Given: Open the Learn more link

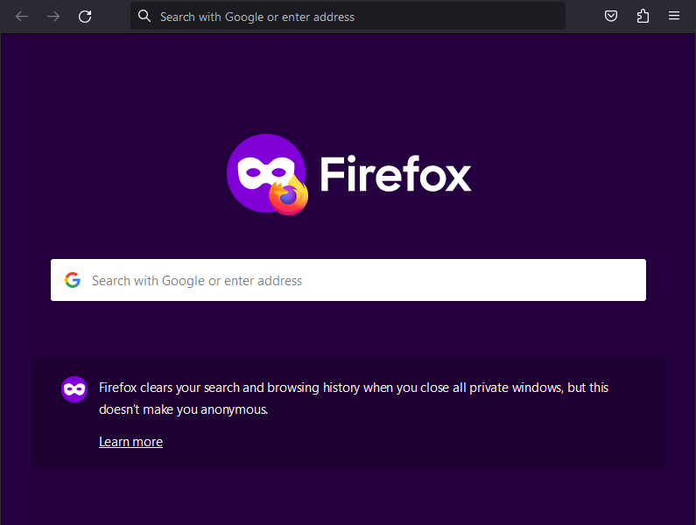Looking at the screenshot, I should (130, 442).
